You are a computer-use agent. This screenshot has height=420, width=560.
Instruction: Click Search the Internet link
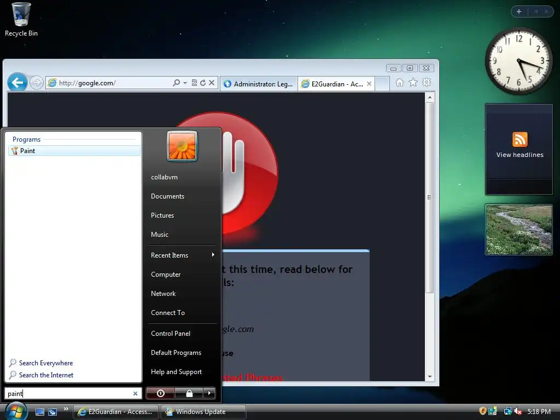click(x=46, y=375)
